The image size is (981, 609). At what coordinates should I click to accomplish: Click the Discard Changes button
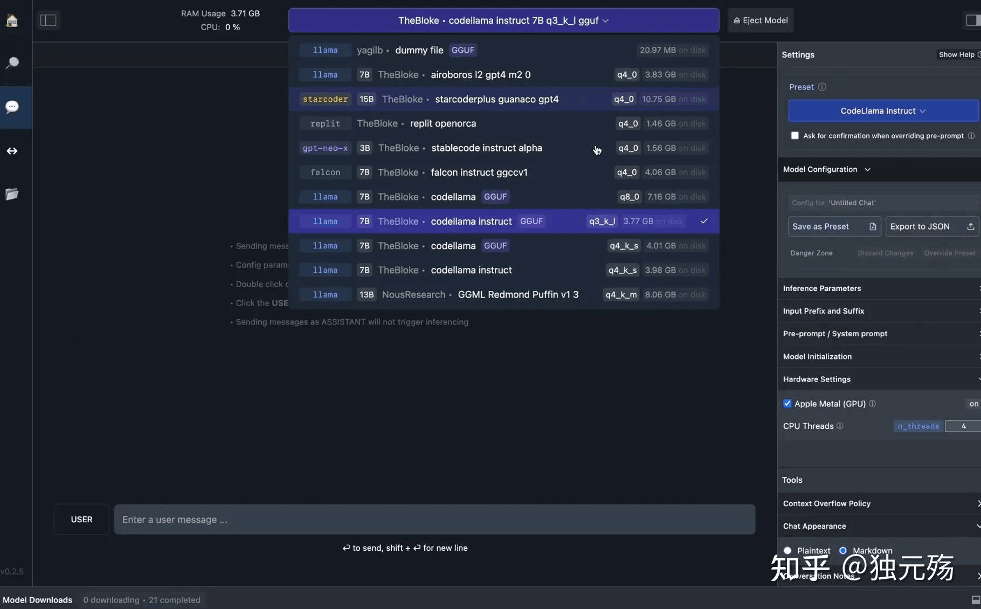pyautogui.click(x=885, y=253)
